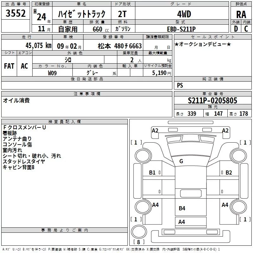Click the 譲渡書類期限 header
The height and width of the screenshot is (253, 253).
(x=157, y=37)
